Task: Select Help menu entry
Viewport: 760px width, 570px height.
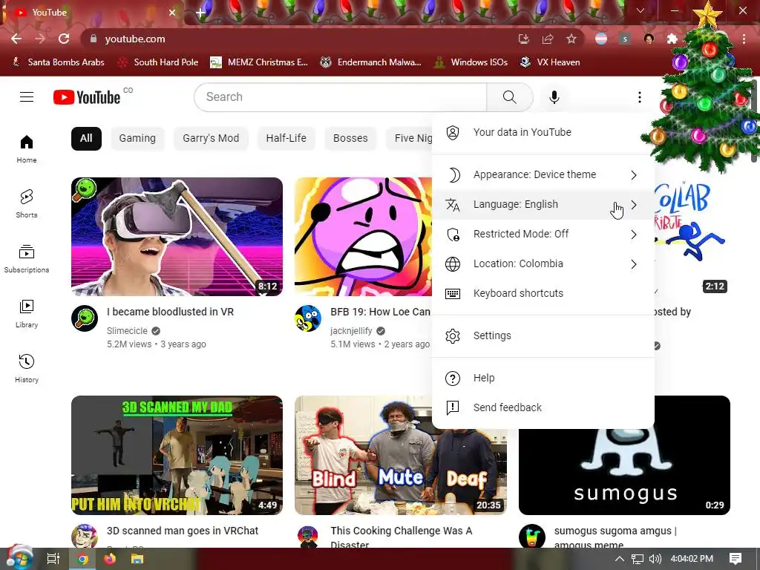Action: pyautogui.click(x=543, y=378)
